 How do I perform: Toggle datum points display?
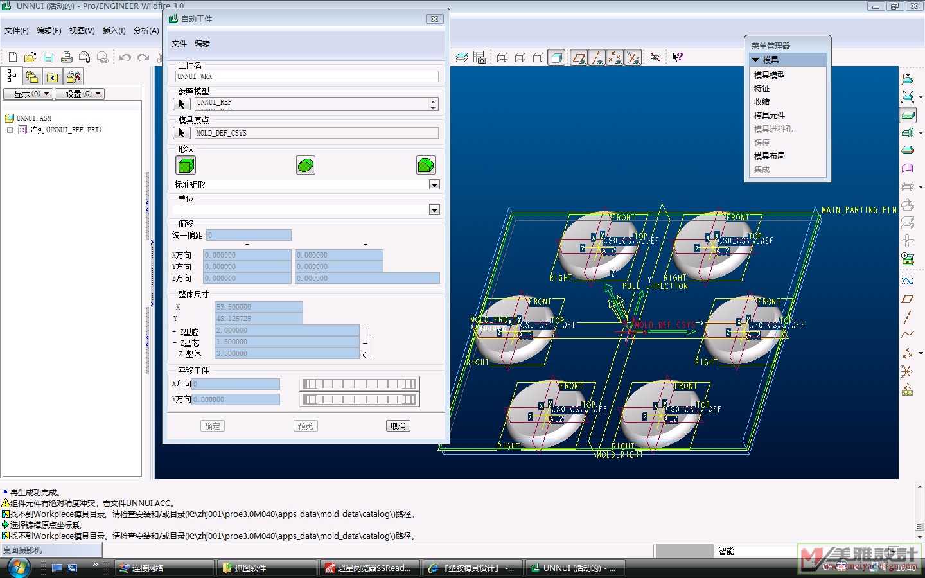[615, 57]
